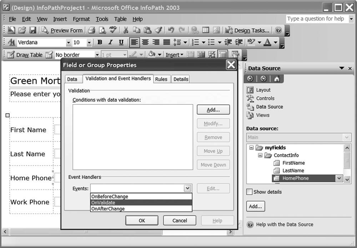This screenshot has height=248, width=357.
Task: Collapse the myFields tree node
Action: pos(251,148)
